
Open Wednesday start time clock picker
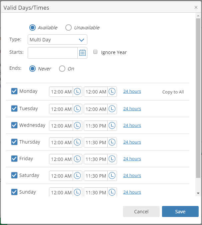(77, 126)
